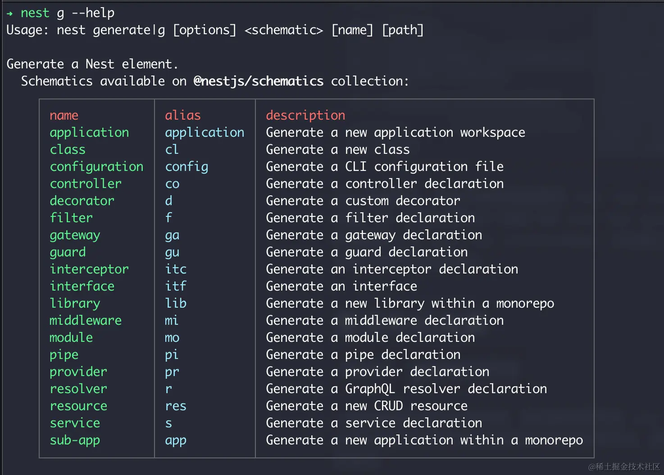Click 'Generate a new application within a monorepo'
The height and width of the screenshot is (475, 664).
tap(424, 440)
